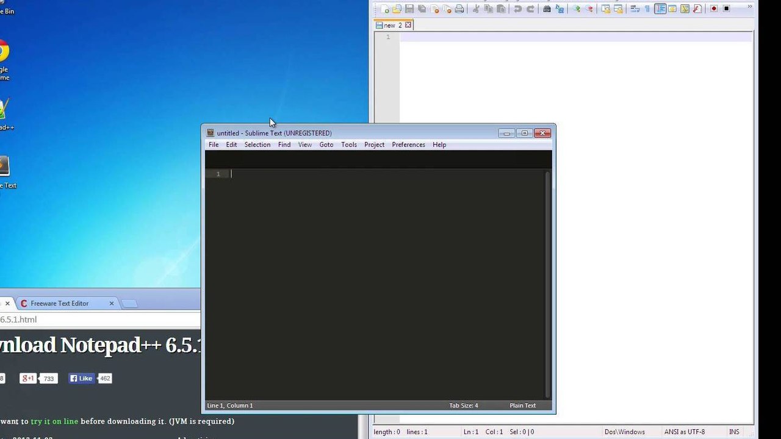This screenshot has height=439, width=781.
Task: Open the Goto menu in Sublime Text
Action: tap(326, 145)
